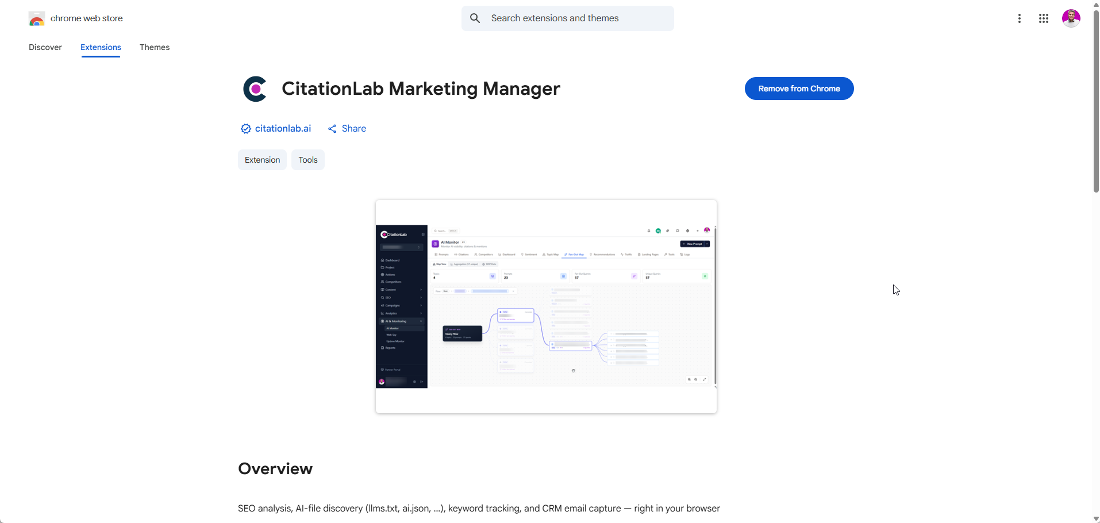This screenshot has width=1100, height=523.
Task: Open the extension screenshot preview image
Action: (x=546, y=306)
